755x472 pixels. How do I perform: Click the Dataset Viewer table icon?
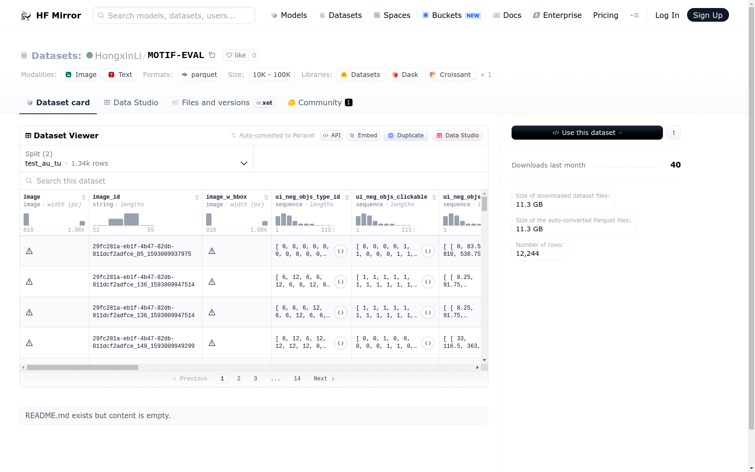tap(28, 135)
